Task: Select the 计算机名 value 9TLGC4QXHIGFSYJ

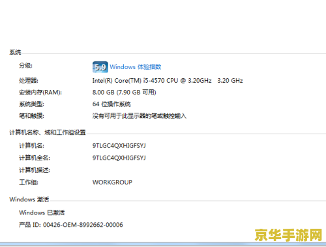Action: point(119,145)
